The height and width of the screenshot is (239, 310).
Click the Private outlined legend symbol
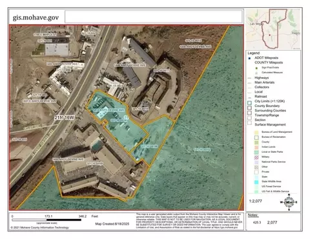coord(256,172)
